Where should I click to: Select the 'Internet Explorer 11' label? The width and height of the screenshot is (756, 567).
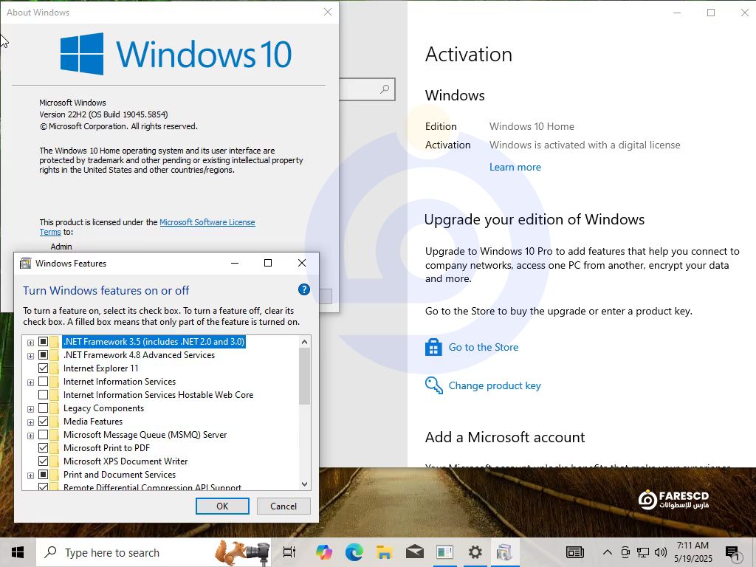coord(100,368)
